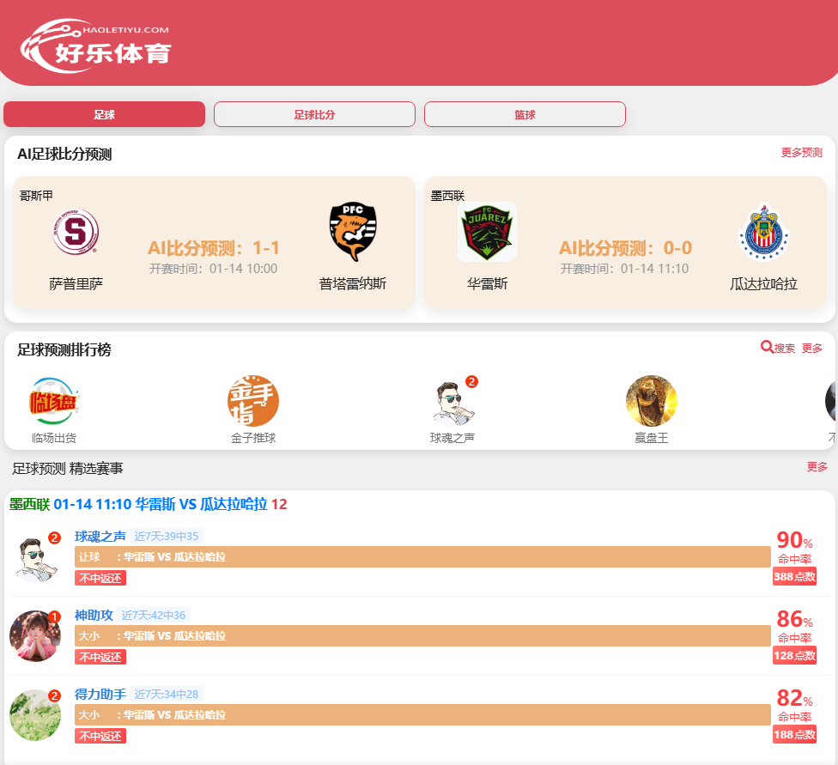The image size is (838, 765).
Task: Open 赢盘王 trophy avatar
Action: [x=652, y=401]
